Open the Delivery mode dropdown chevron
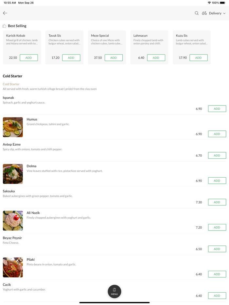The width and height of the screenshot is (229, 305). click(225, 13)
